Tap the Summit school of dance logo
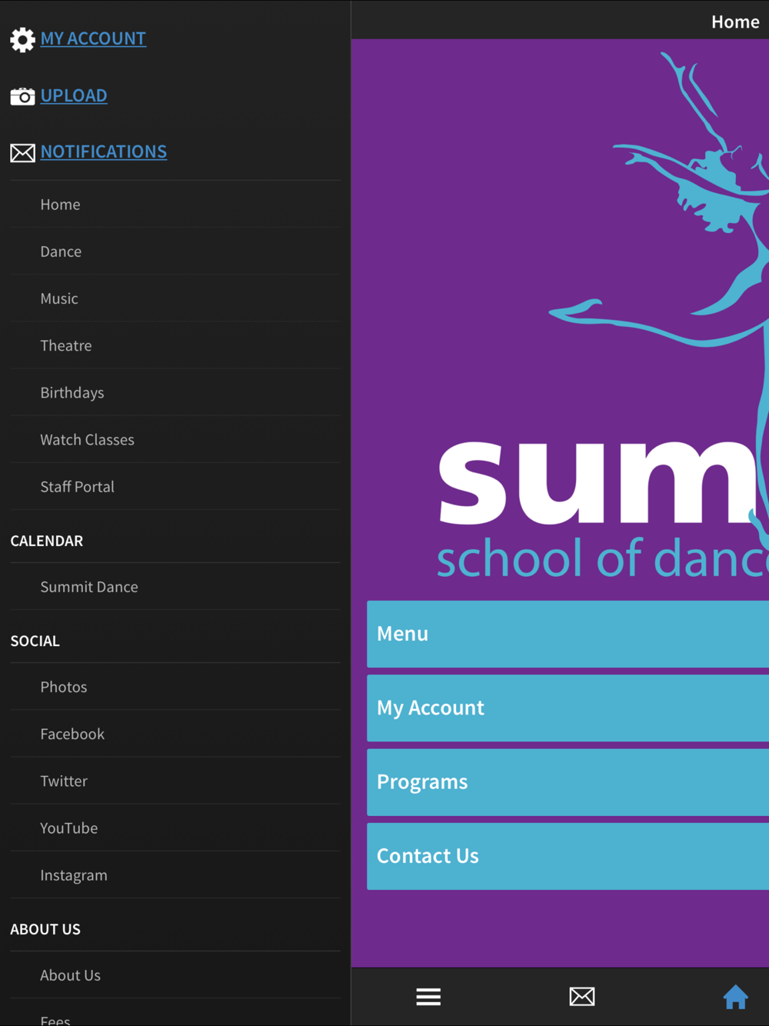 (603, 315)
